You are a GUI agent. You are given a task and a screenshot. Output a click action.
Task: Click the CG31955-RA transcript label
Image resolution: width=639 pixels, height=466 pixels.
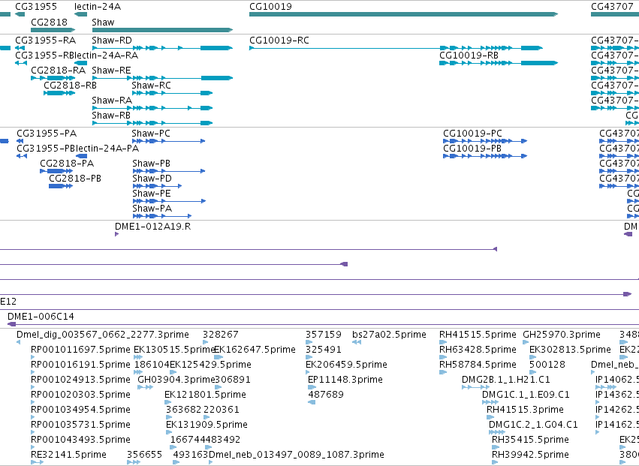coord(46,41)
